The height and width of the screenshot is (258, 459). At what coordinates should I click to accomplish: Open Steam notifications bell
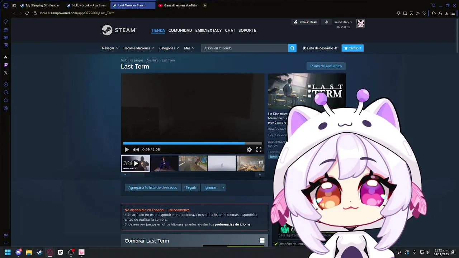(x=326, y=22)
